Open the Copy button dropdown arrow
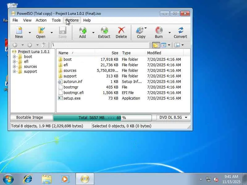Viewport: 247px width, 185px height. [x=145, y=28]
